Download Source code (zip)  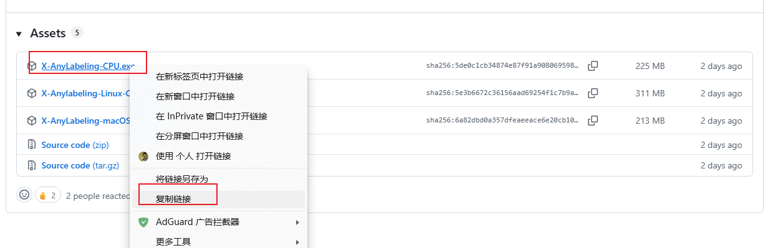click(75, 145)
